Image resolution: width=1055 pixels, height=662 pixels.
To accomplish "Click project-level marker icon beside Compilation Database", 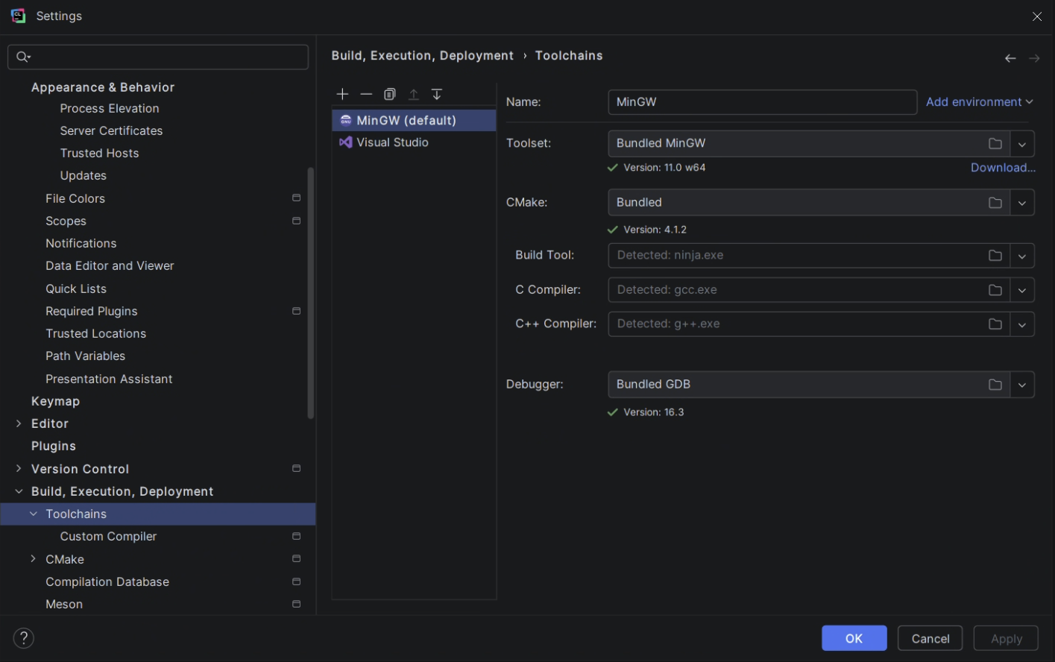I will pos(296,581).
